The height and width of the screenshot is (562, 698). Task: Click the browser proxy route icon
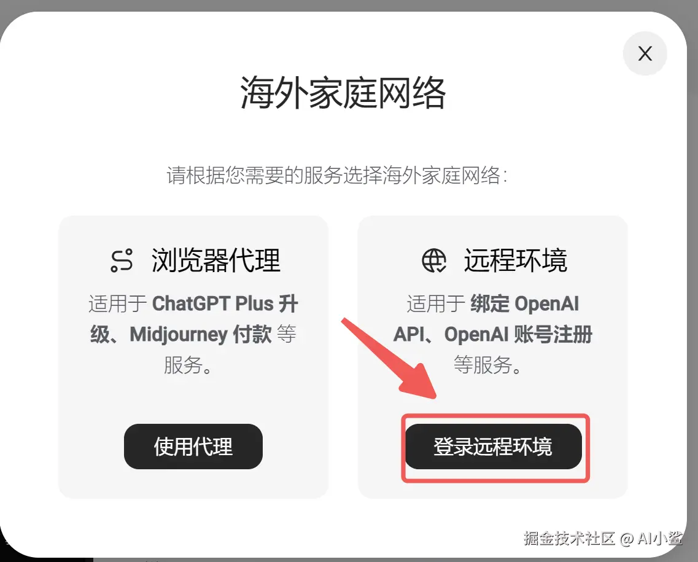[x=122, y=260]
